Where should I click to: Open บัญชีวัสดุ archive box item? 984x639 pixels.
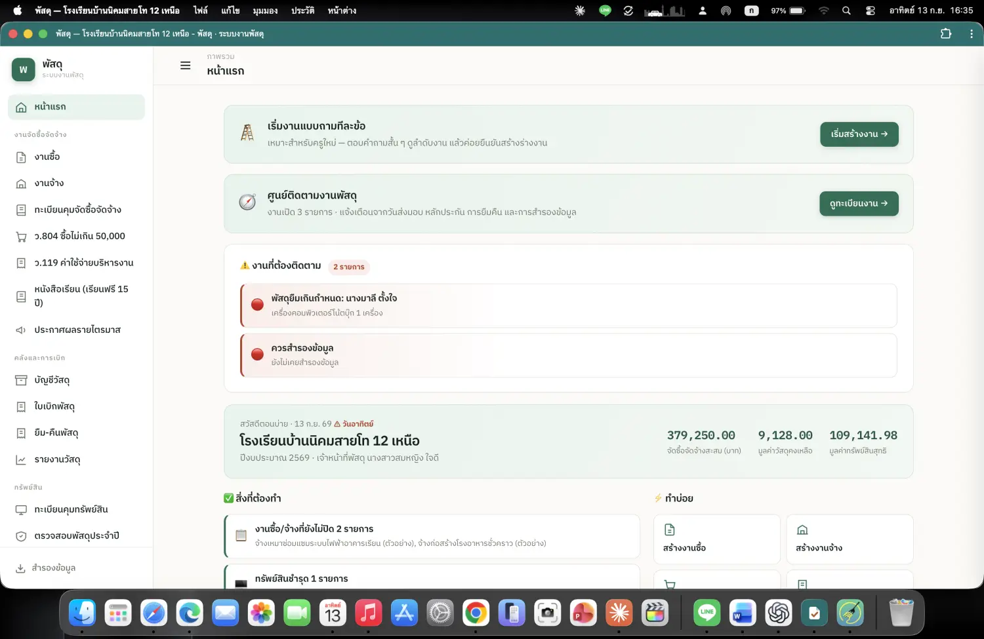click(x=77, y=381)
